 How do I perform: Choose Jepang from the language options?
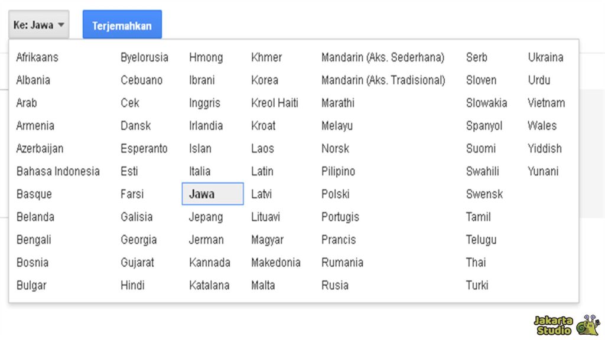pyautogui.click(x=205, y=217)
